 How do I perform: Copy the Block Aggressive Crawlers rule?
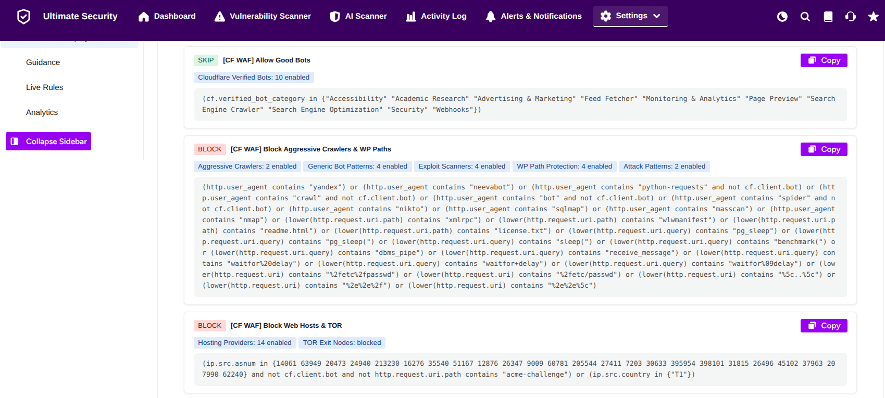[x=824, y=149]
